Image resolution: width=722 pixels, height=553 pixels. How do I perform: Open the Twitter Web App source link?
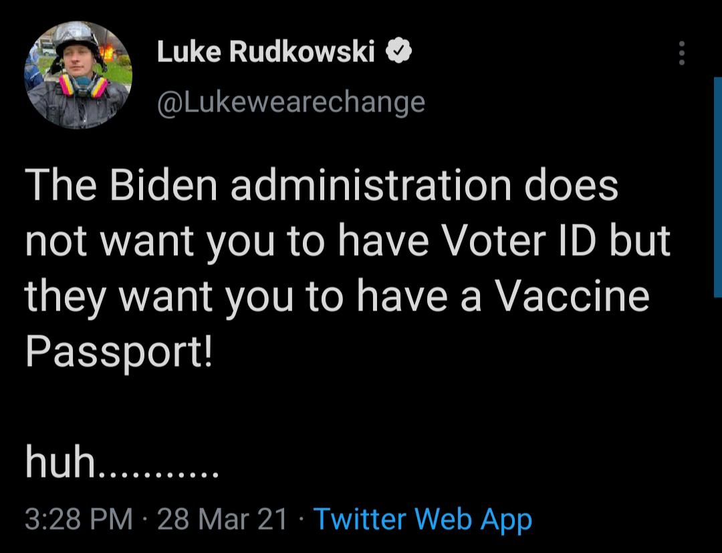[423, 519]
